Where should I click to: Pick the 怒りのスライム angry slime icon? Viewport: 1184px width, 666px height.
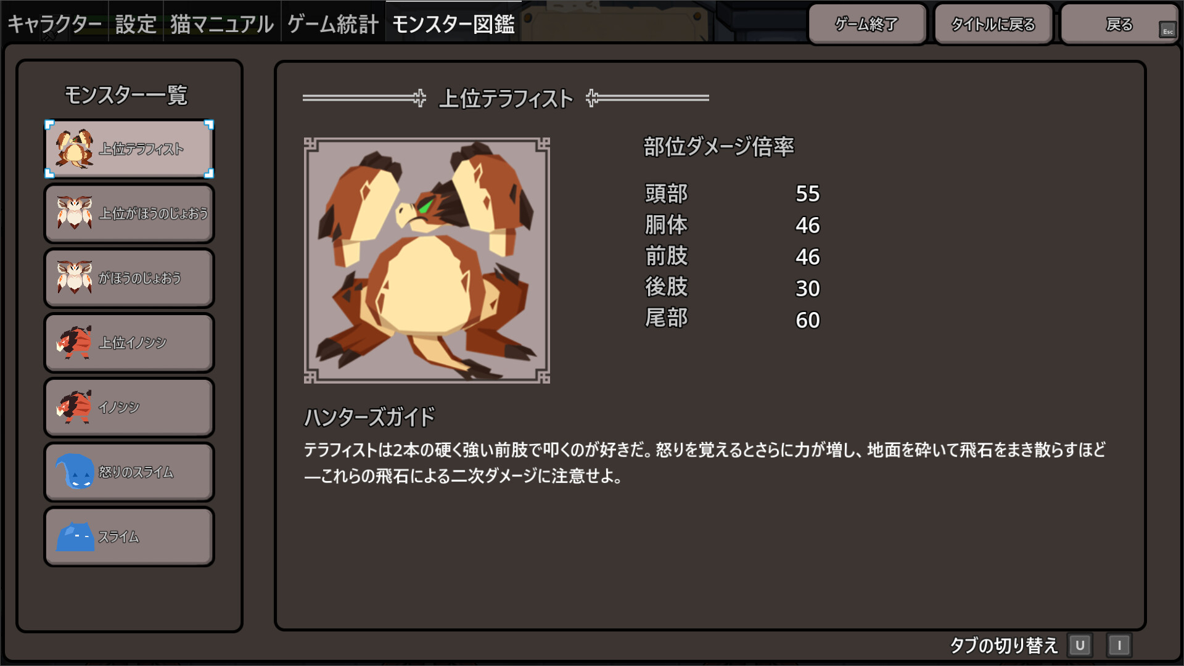click(75, 472)
